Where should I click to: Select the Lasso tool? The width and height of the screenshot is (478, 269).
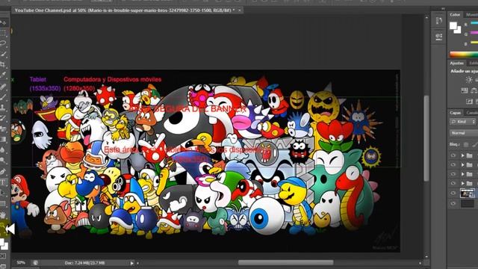(x=4, y=43)
